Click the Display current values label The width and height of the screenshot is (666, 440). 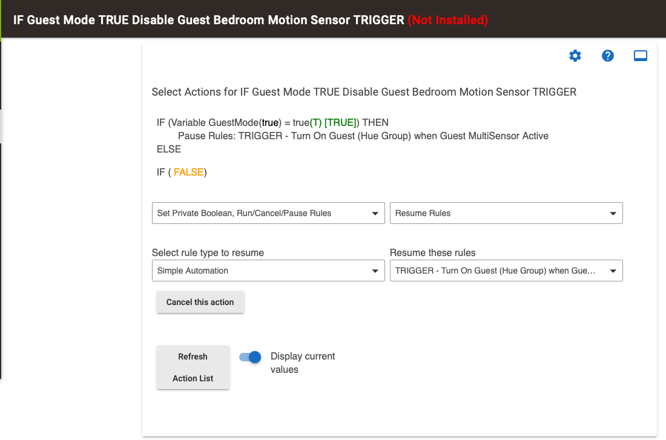(303, 363)
